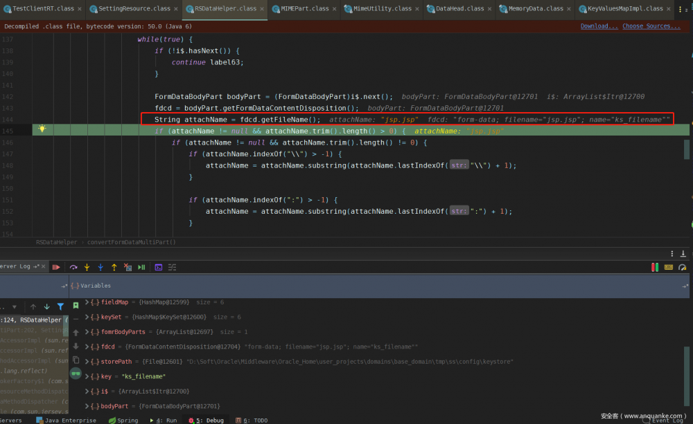Viewport: 693px width, 424px height.
Task: Click the Show Execution Point icon
Action: coord(57,267)
